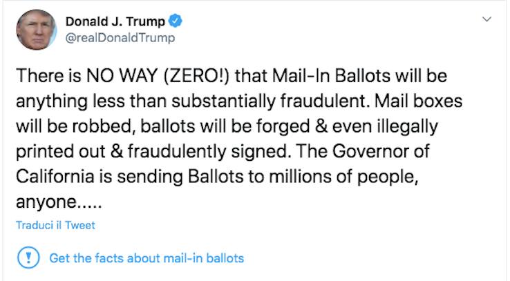This screenshot has width=510, height=281.
Task: Open the tweet options chevron menu
Action: [487, 21]
